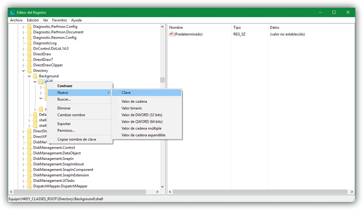The height and width of the screenshot is (210, 363).
Task: Click the DiskManagement.Control folder icon
Action: (29, 148)
